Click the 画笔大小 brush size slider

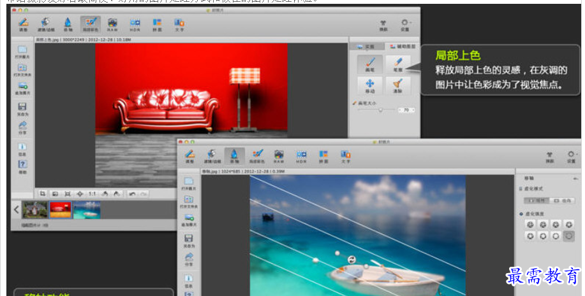376,110
